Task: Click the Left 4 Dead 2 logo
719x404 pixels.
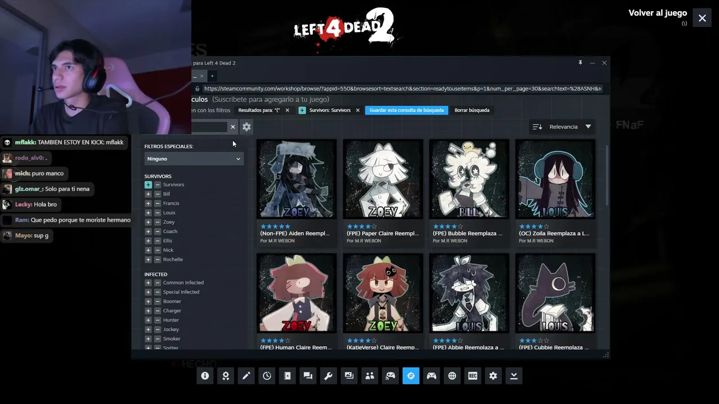Action: tap(344, 27)
